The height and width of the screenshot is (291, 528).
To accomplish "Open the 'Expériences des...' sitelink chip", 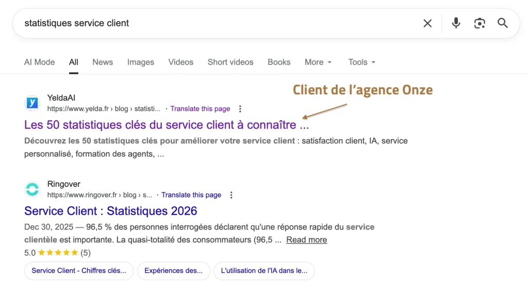I will (173, 271).
